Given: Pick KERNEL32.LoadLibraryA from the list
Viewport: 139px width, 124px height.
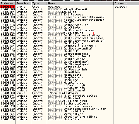Looking at the screenshot, I should pos(66,91).
